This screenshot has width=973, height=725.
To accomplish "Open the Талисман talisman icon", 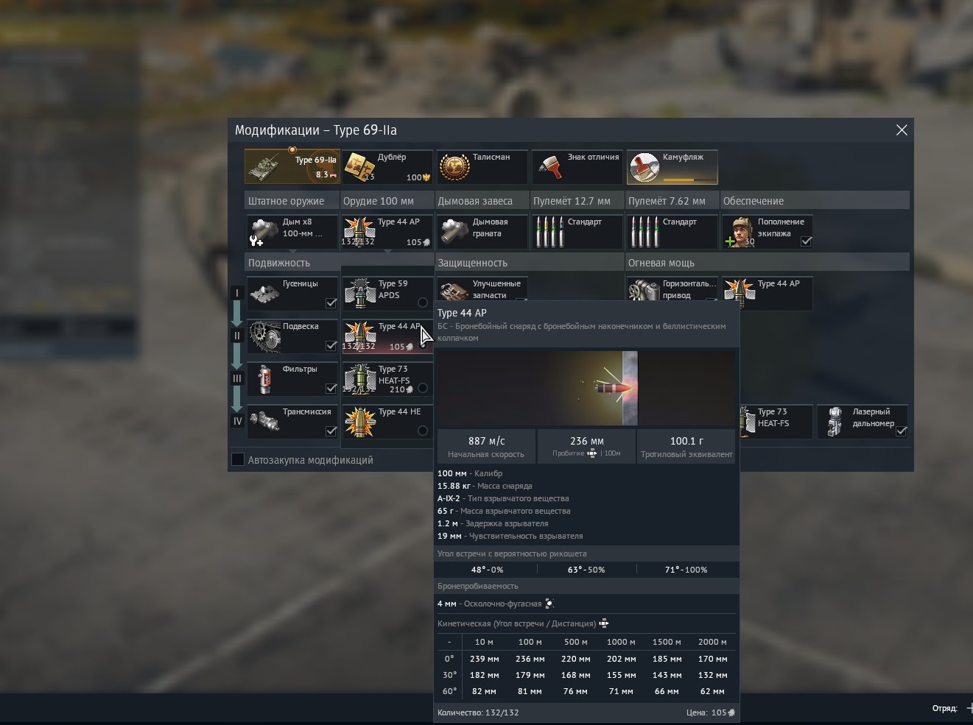I will 482,167.
